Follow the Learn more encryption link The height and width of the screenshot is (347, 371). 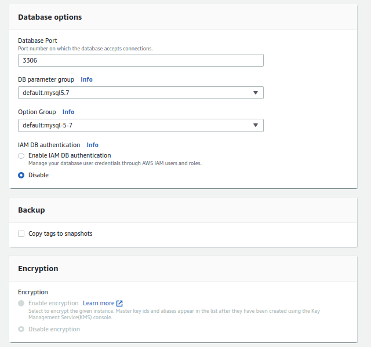tap(99, 303)
